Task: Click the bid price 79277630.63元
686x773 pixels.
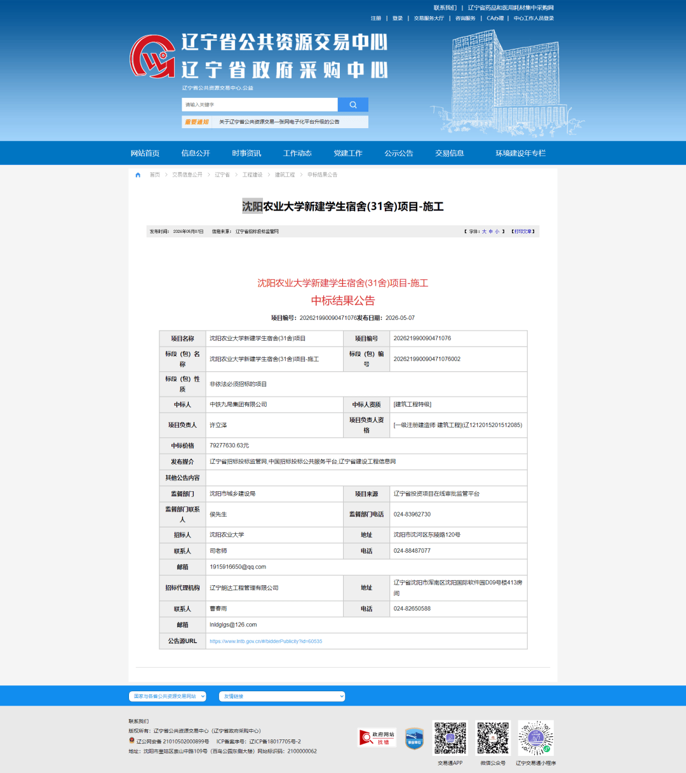Action: pos(229,446)
